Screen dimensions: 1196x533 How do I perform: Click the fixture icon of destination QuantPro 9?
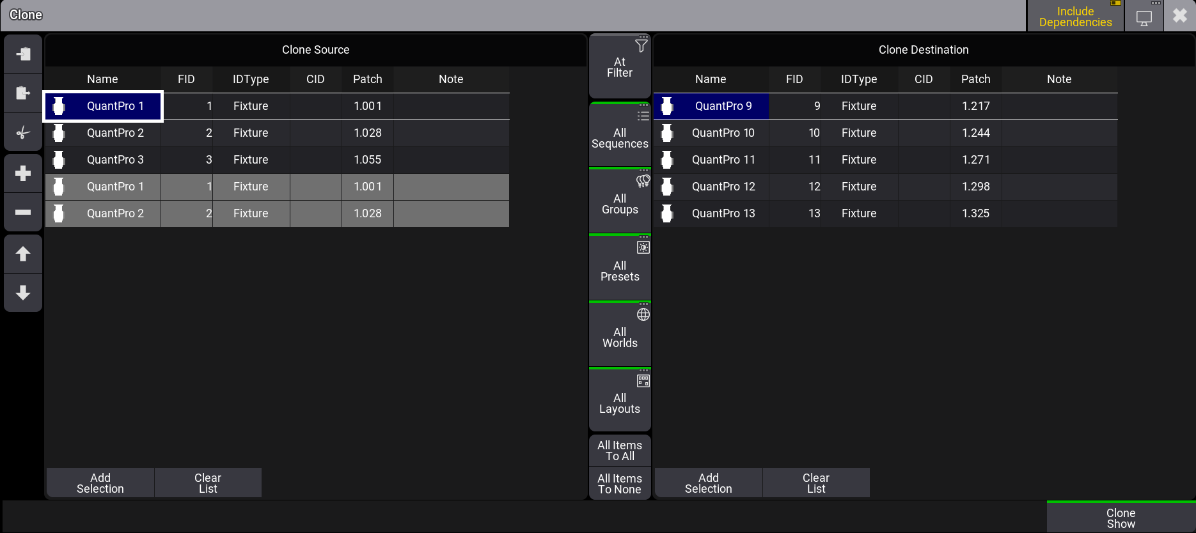(667, 106)
